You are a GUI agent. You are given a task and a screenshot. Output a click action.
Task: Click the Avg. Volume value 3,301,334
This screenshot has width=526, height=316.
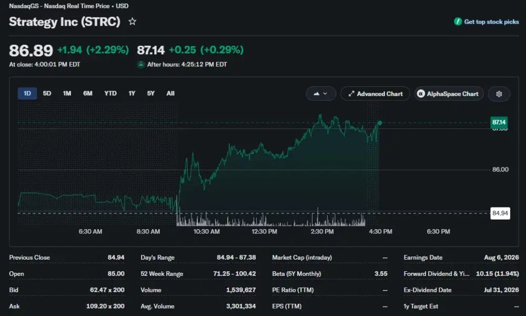[x=241, y=307]
